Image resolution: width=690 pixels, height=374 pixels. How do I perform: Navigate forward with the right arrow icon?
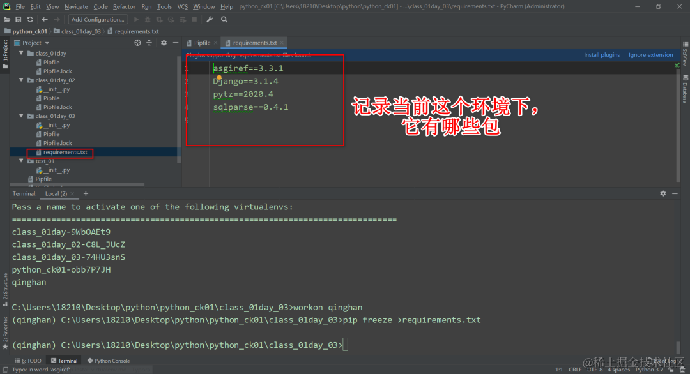pos(57,19)
